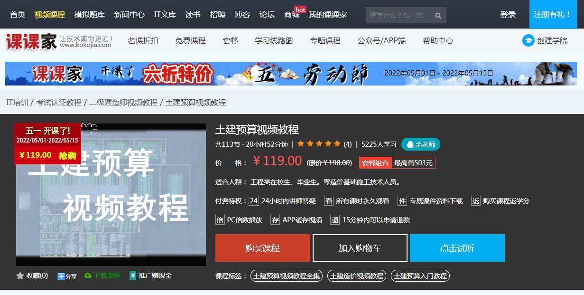Viewport: 584px width, 295px height.
Task: Select the 学习线路图 navigation tab
Action: (274, 41)
